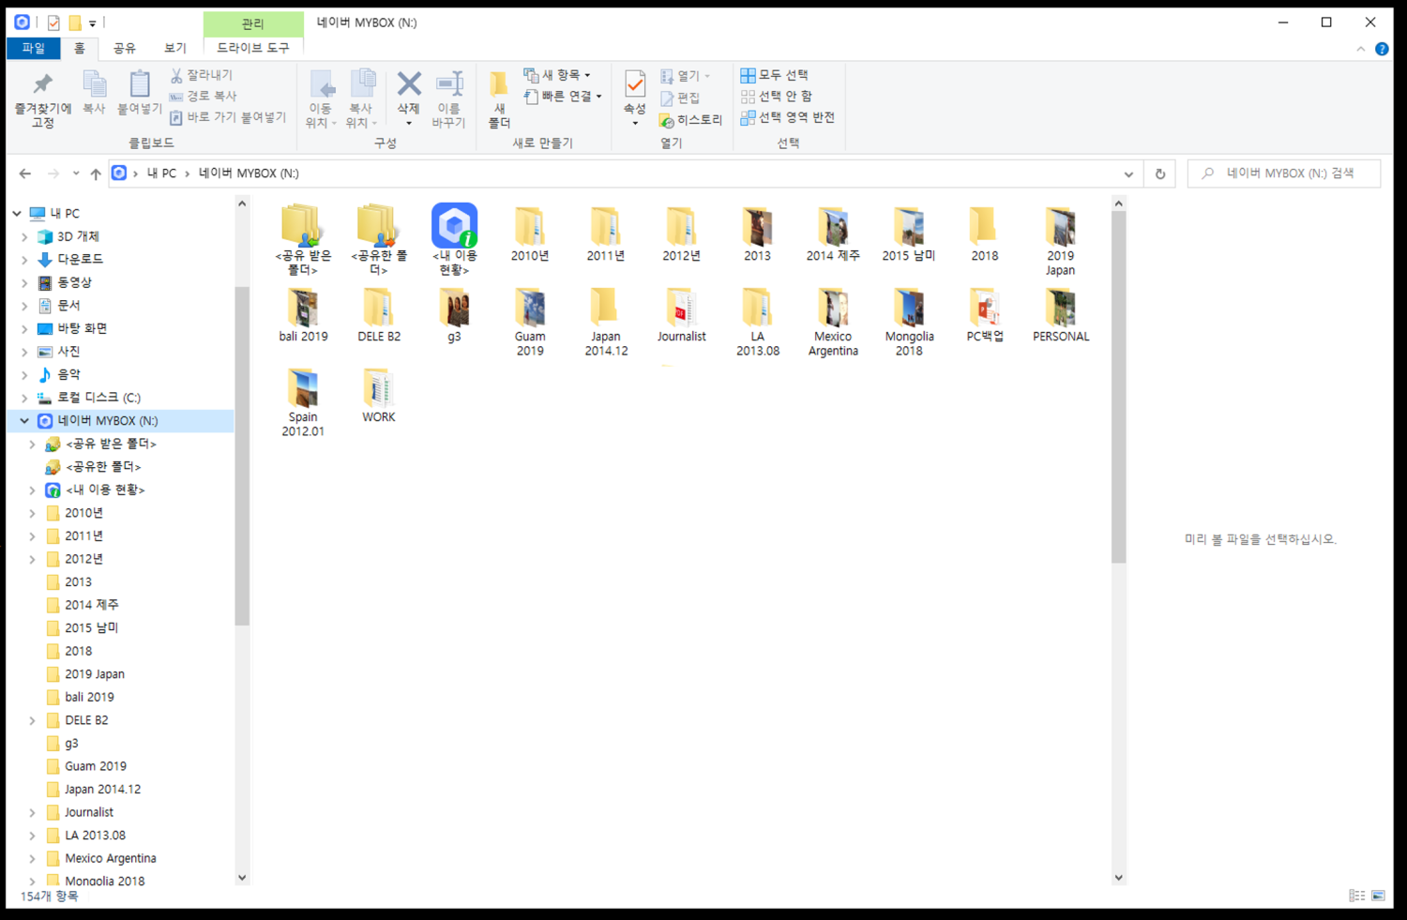
Task: Click 히스토리 (History) in the ribbon
Action: tap(691, 120)
